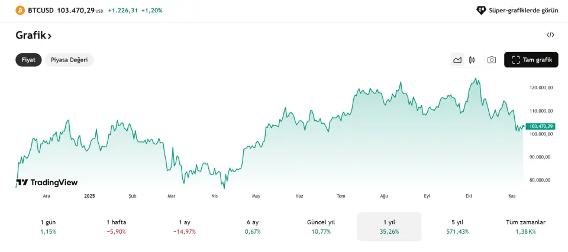Click the TradingView logo on chart
The image size is (568, 252).
point(47,183)
